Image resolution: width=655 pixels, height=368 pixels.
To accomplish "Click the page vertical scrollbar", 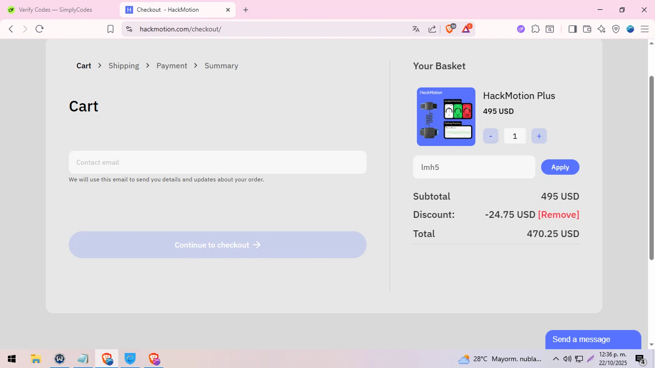I will click(652, 168).
